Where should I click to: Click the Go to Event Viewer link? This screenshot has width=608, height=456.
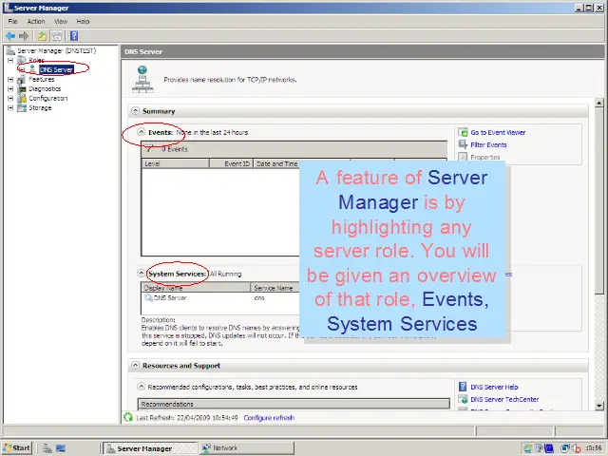pos(498,132)
